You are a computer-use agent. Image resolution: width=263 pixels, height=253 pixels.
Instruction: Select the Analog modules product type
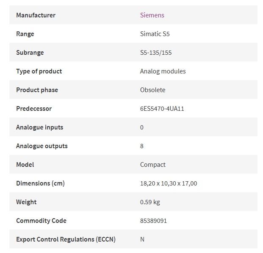pyautogui.click(x=163, y=71)
